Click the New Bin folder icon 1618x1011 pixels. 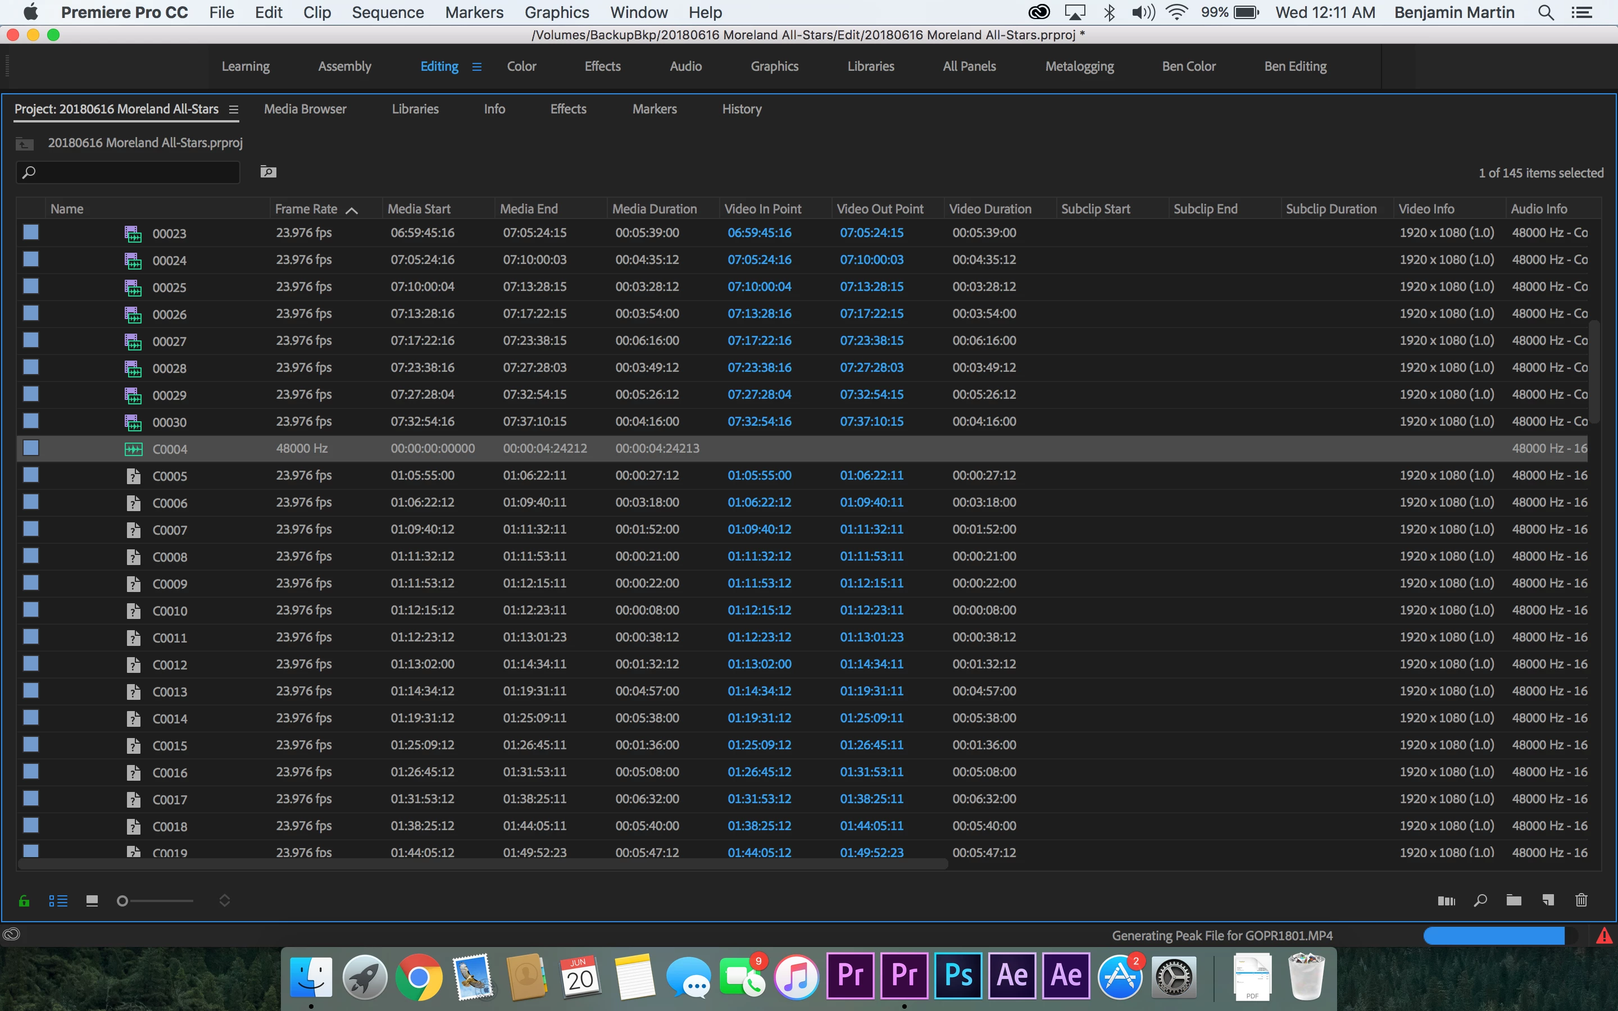(1514, 900)
